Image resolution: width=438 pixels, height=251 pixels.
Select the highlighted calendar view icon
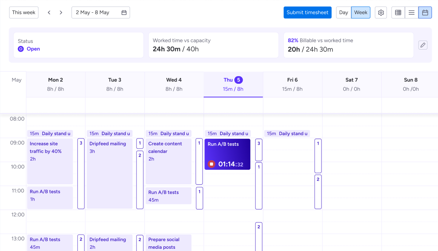pos(425,12)
